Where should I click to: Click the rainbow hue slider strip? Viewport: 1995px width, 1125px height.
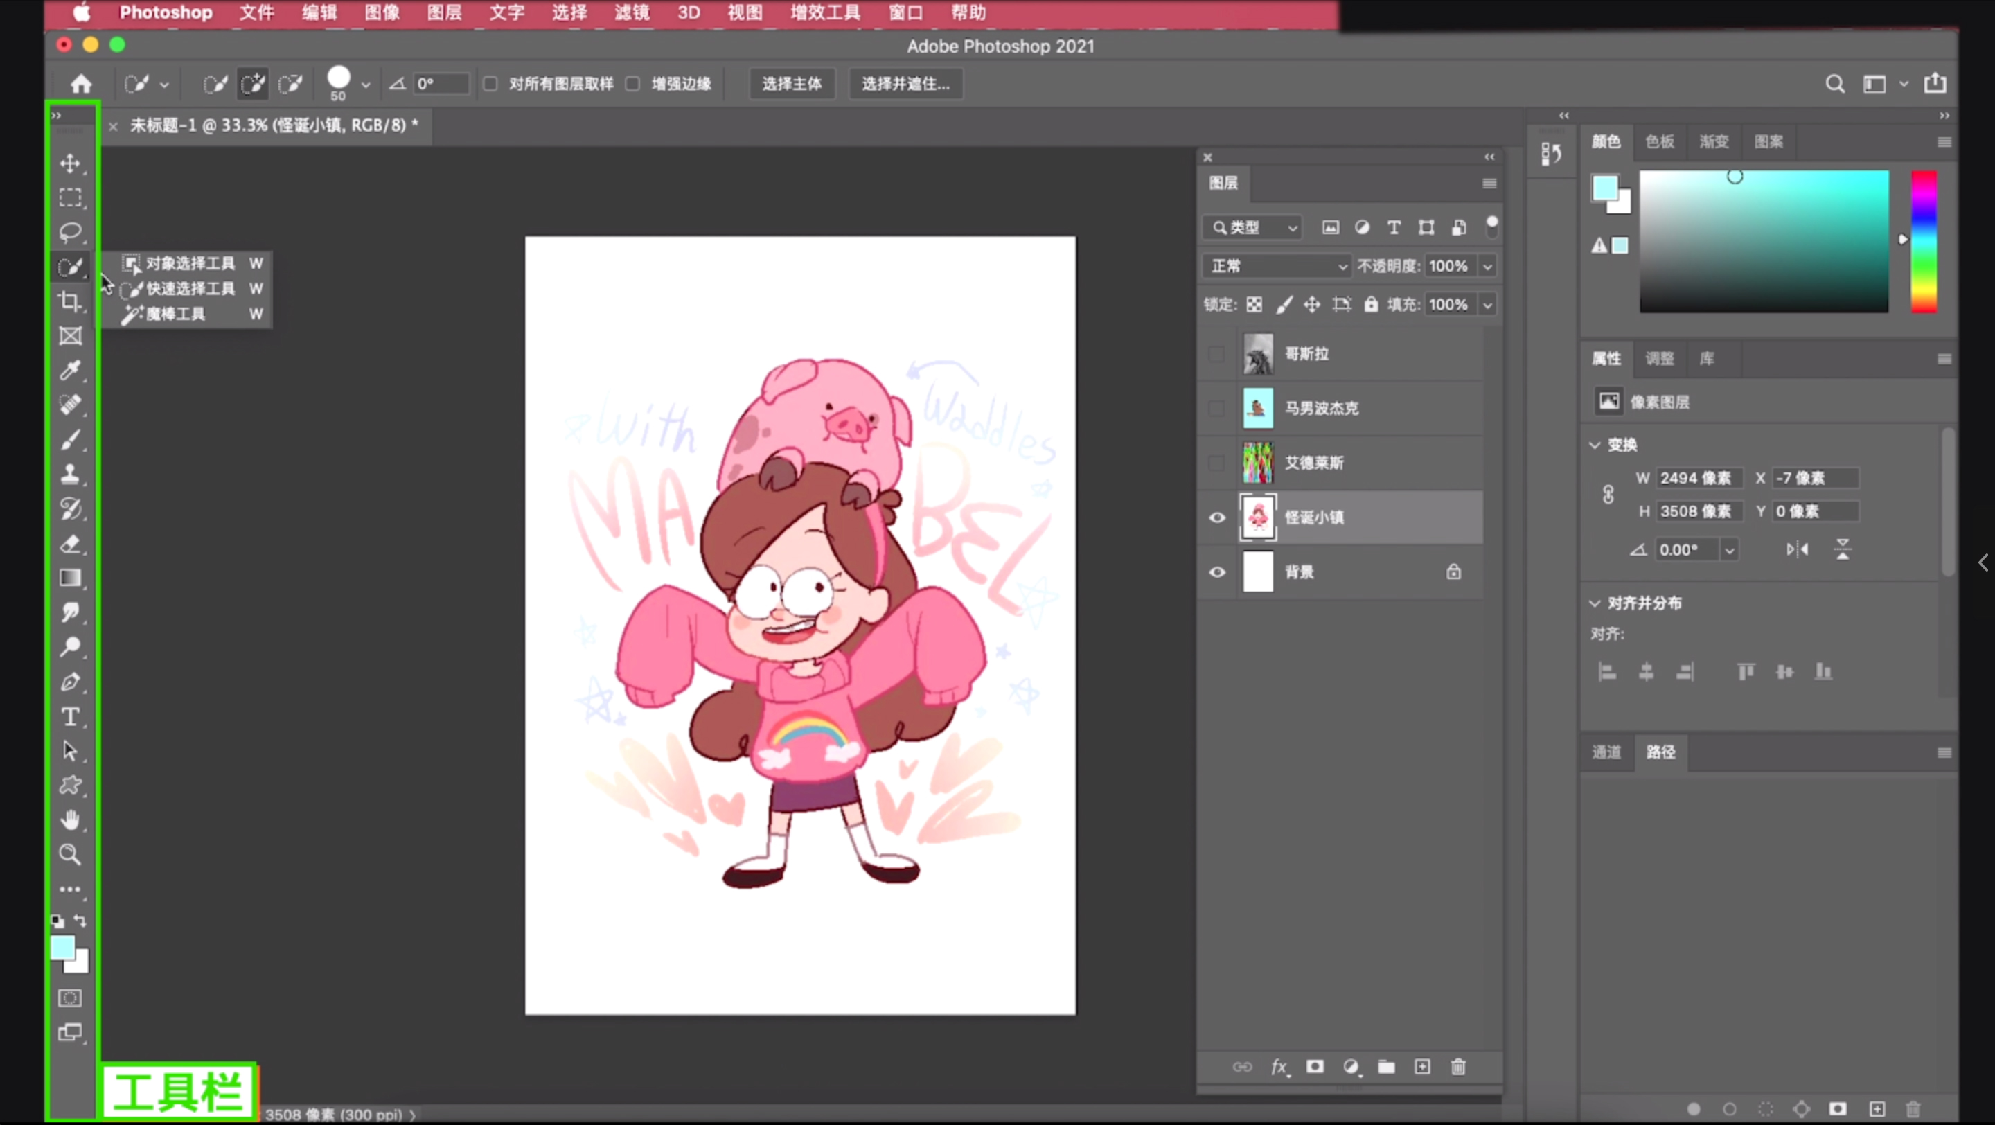(x=1924, y=242)
